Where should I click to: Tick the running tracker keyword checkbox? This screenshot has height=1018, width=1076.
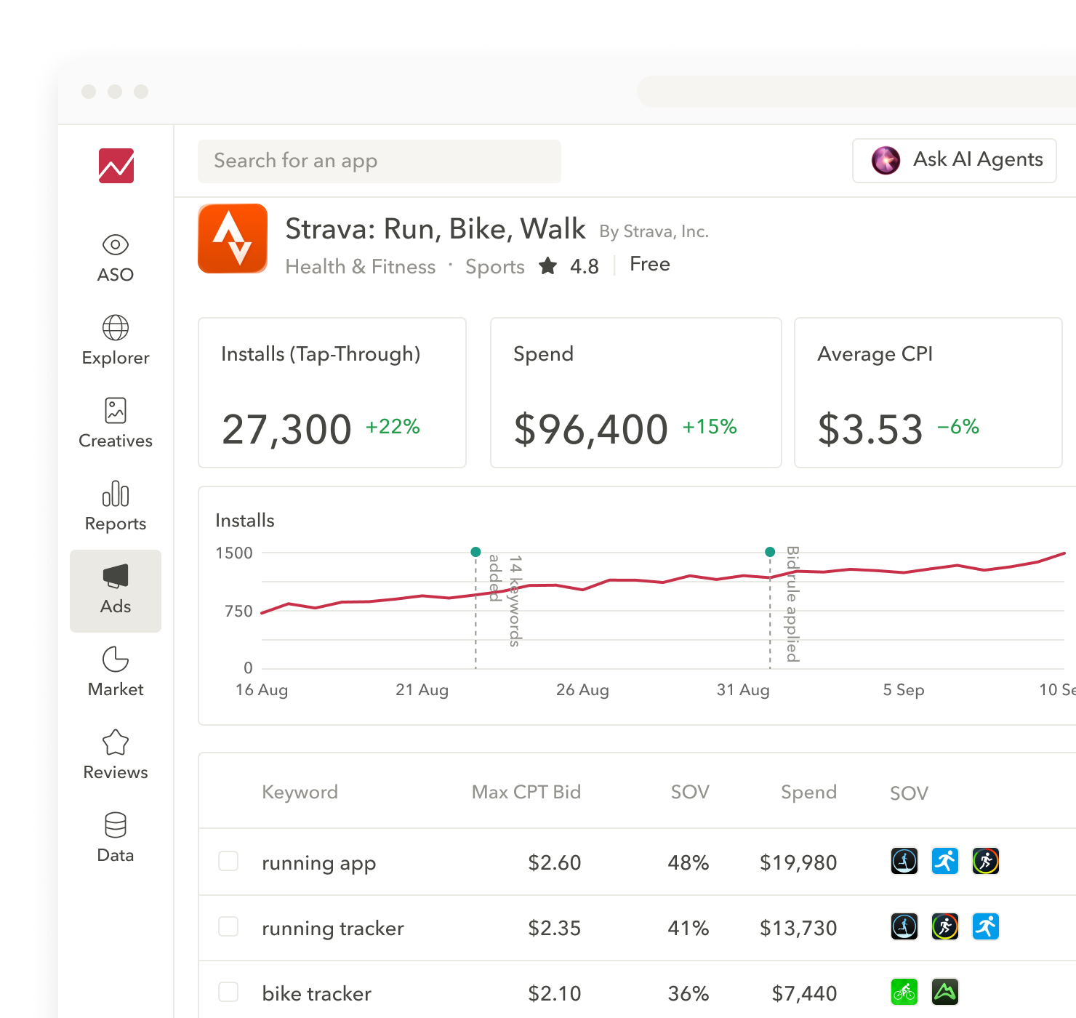pos(228,926)
